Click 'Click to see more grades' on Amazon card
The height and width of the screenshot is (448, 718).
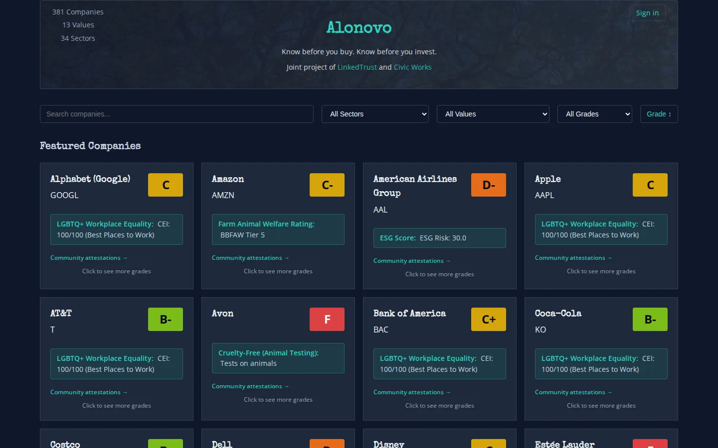(278, 271)
